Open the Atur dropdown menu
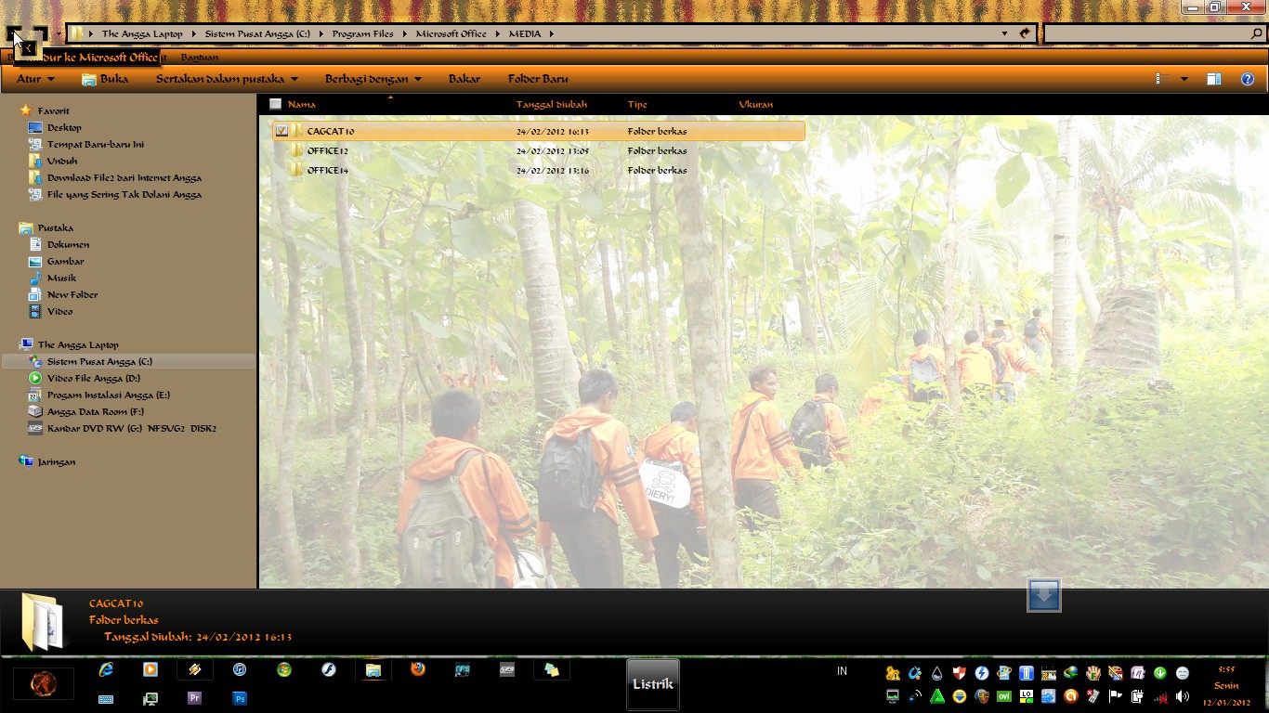The image size is (1269, 713). point(35,79)
